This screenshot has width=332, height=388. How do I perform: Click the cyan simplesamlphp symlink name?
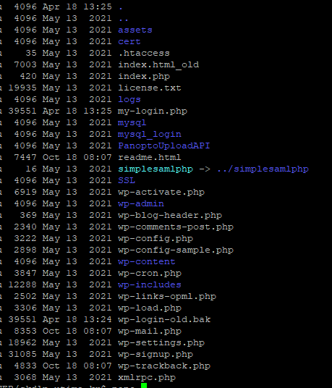(x=156, y=169)
